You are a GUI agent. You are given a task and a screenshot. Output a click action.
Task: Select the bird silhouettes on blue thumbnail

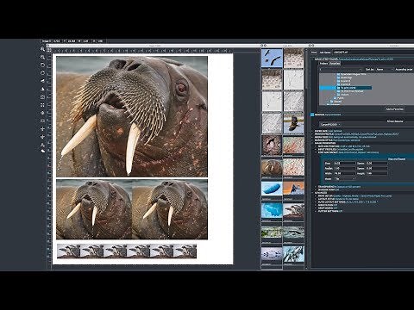272,59
